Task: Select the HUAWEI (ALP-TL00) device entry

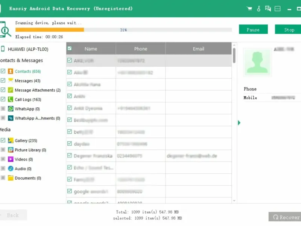Action: click(x=28, y=49)
